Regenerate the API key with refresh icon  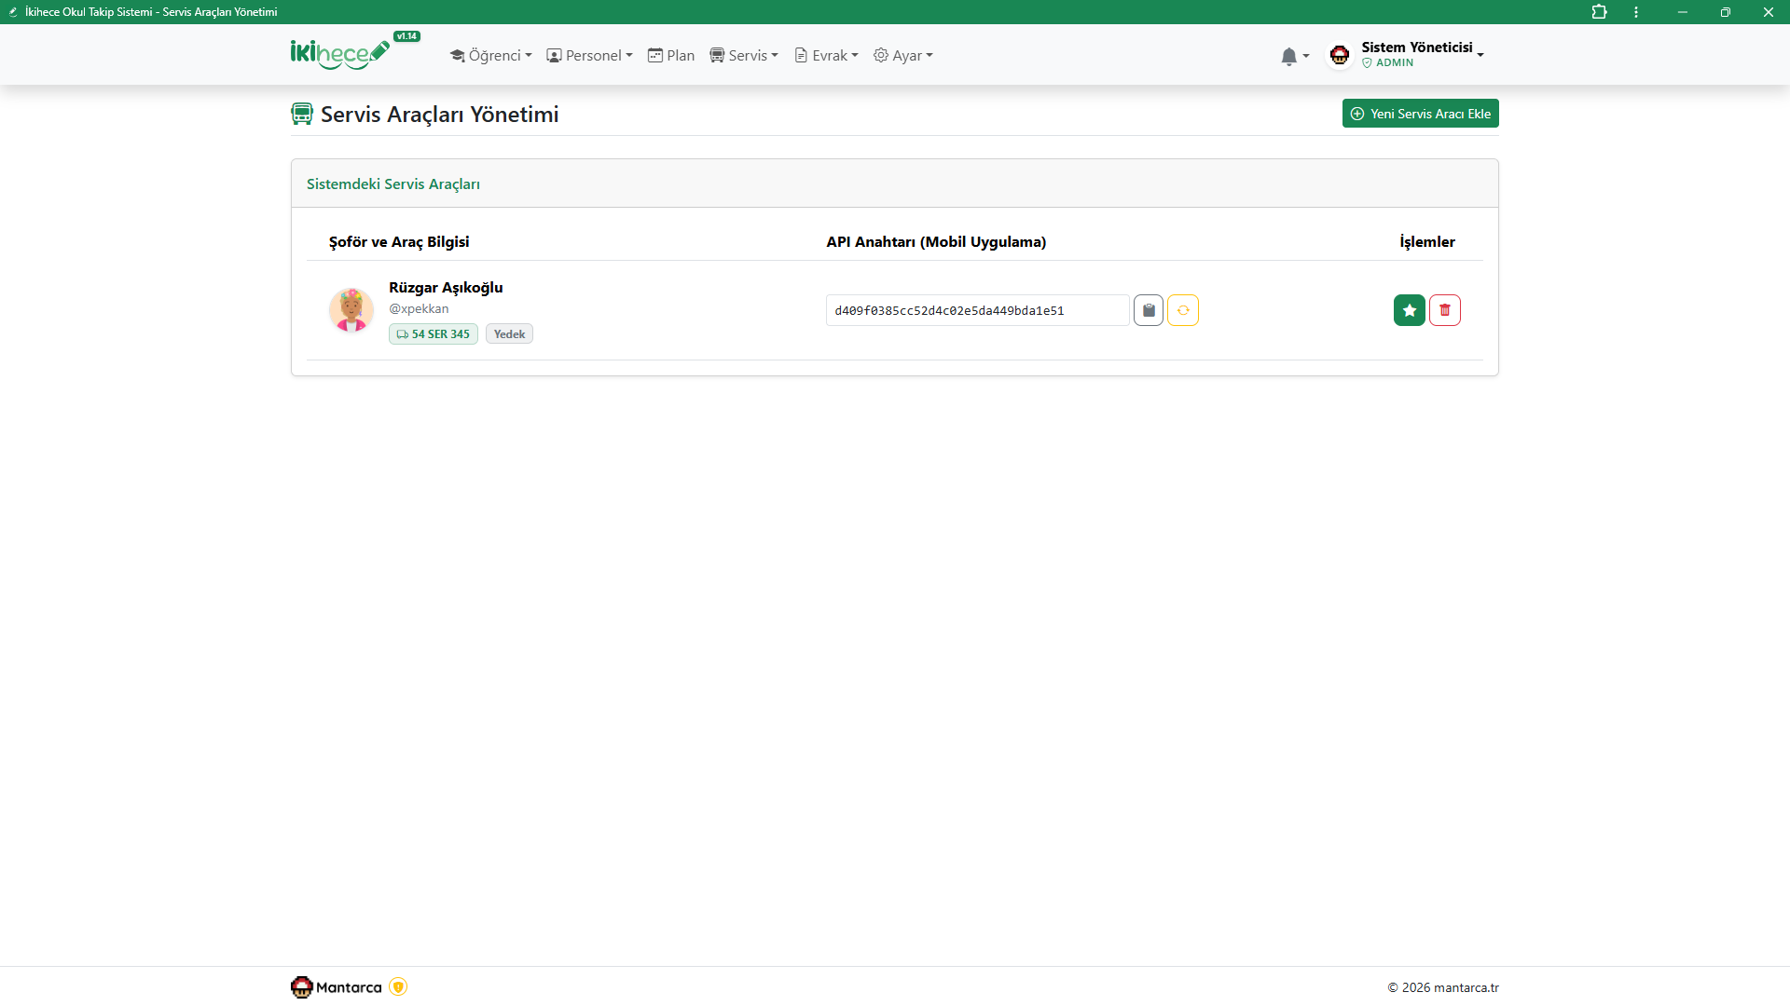pyautogui.click(x=1183, y=310)
